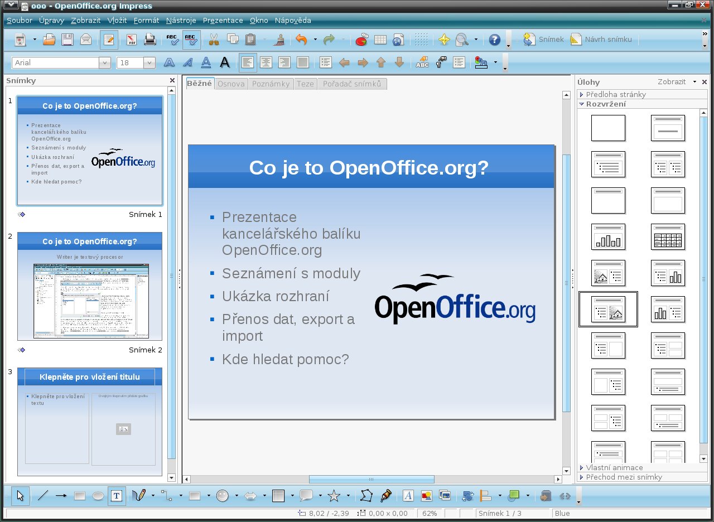Close the Úlohy task panel
This screenshot has width=714, height=522.
pos(704,81)
